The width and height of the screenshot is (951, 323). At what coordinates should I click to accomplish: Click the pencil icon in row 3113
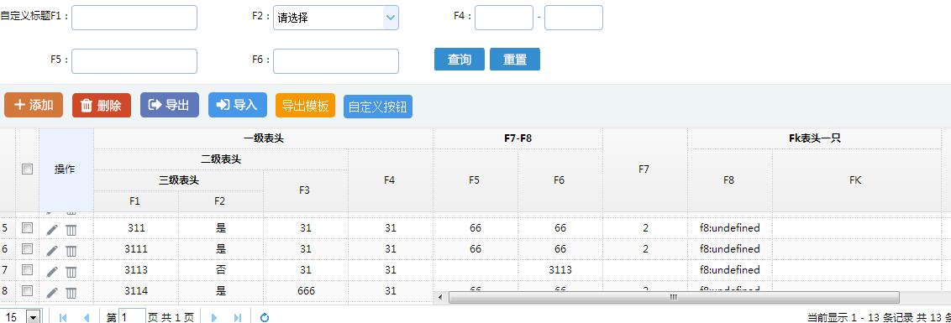click(x=52, y=272)
